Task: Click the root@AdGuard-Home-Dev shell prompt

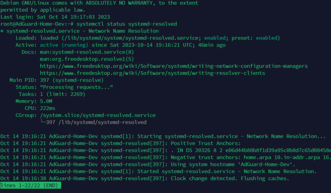Action: click(x=37, y=24)
